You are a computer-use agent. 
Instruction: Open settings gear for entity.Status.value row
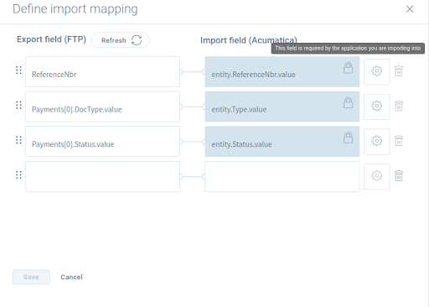pos(377,142)
